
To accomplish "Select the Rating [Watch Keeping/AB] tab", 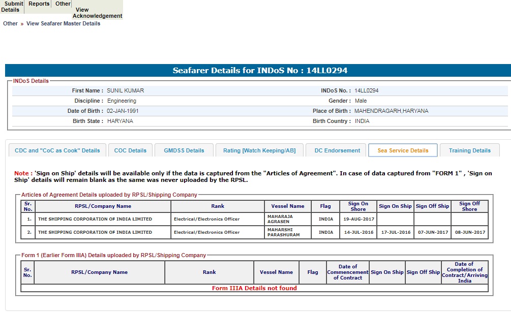I will point(259,150).
